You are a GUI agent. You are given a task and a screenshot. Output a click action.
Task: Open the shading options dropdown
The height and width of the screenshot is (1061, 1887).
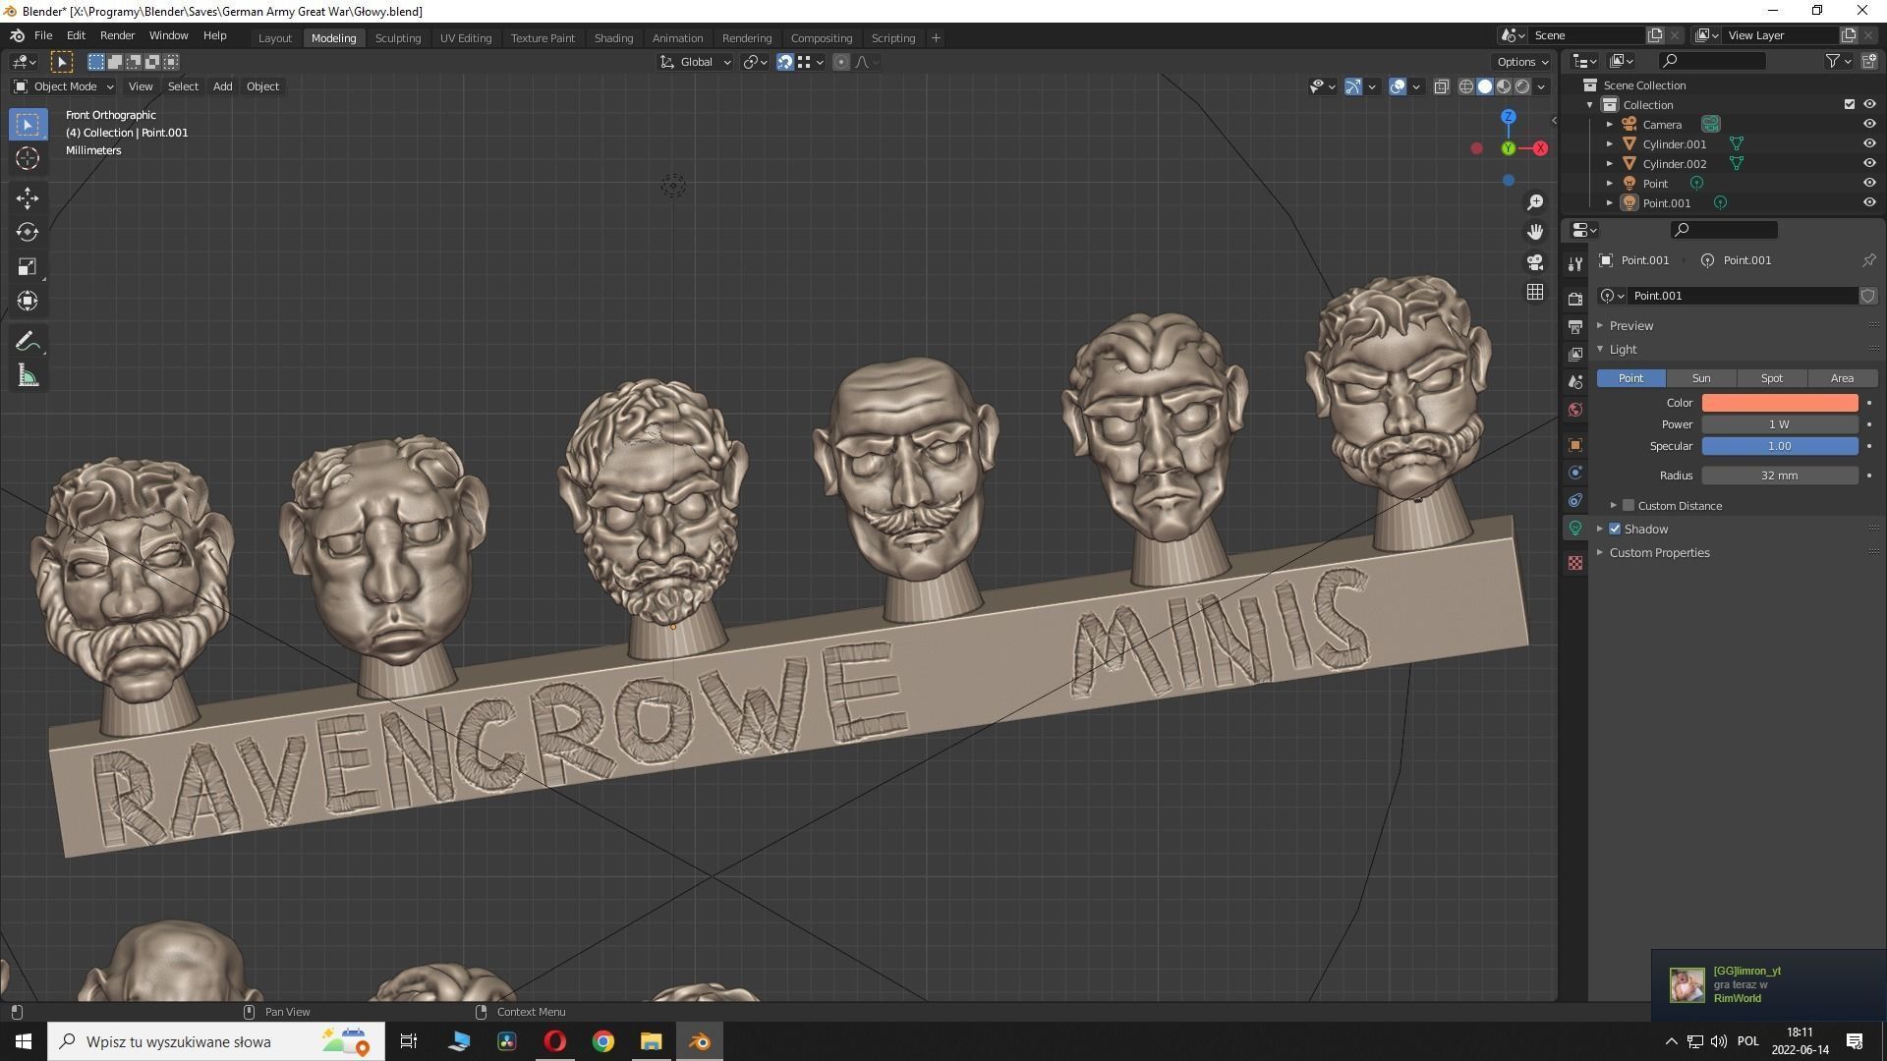point(1541,86)
